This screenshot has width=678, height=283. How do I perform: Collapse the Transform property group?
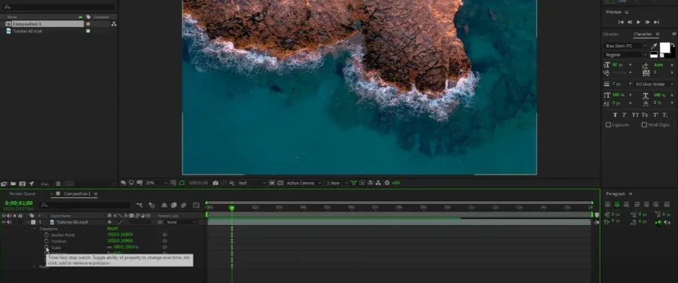click(35, 229)
